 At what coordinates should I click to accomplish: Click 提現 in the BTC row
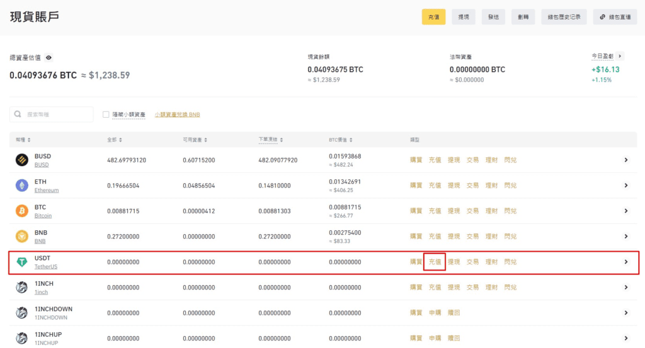tap(454, 211)
